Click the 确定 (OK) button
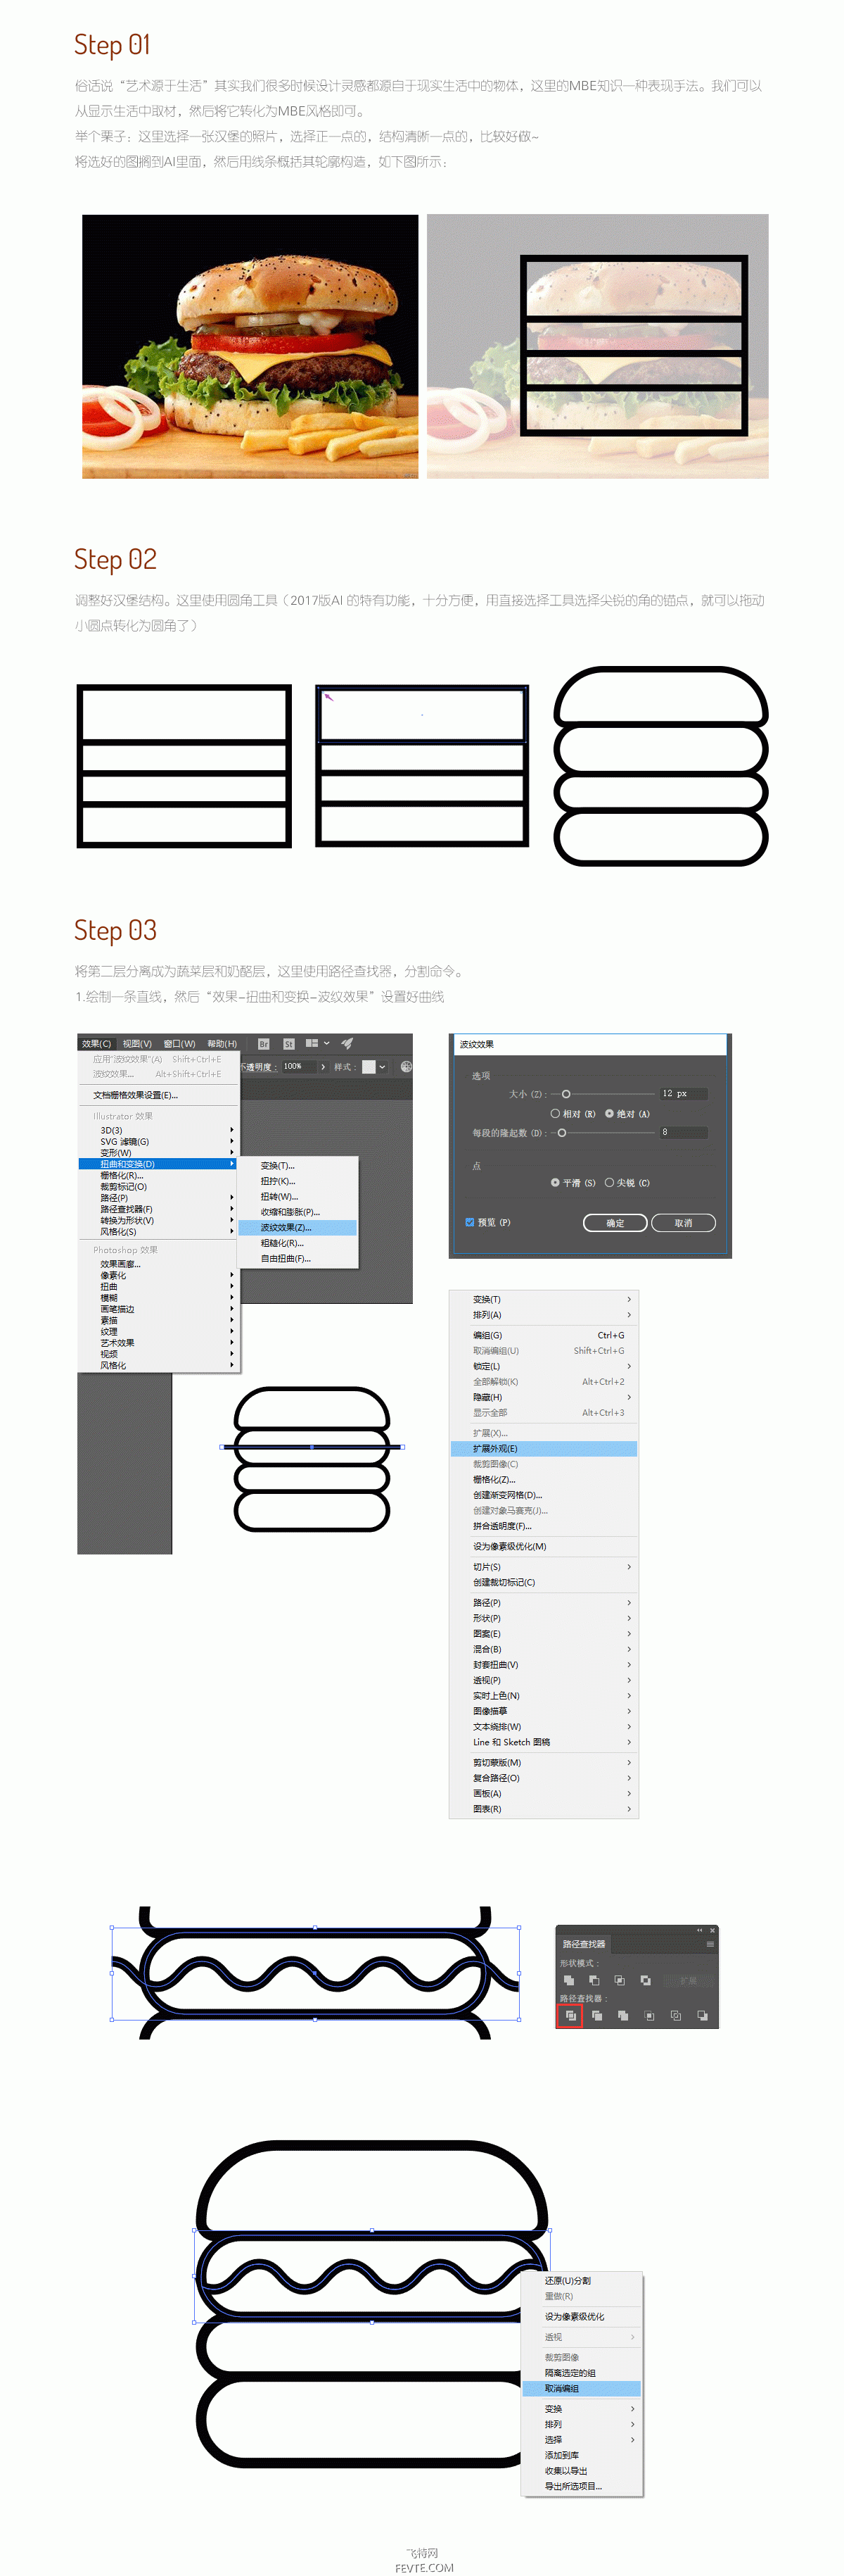 (615, 1222)
